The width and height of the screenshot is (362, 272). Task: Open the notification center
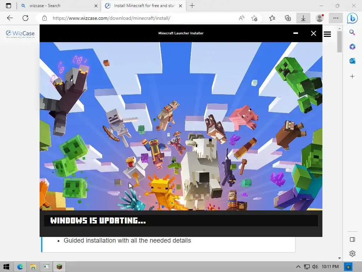pyautogui.click(x=348, y=267)
